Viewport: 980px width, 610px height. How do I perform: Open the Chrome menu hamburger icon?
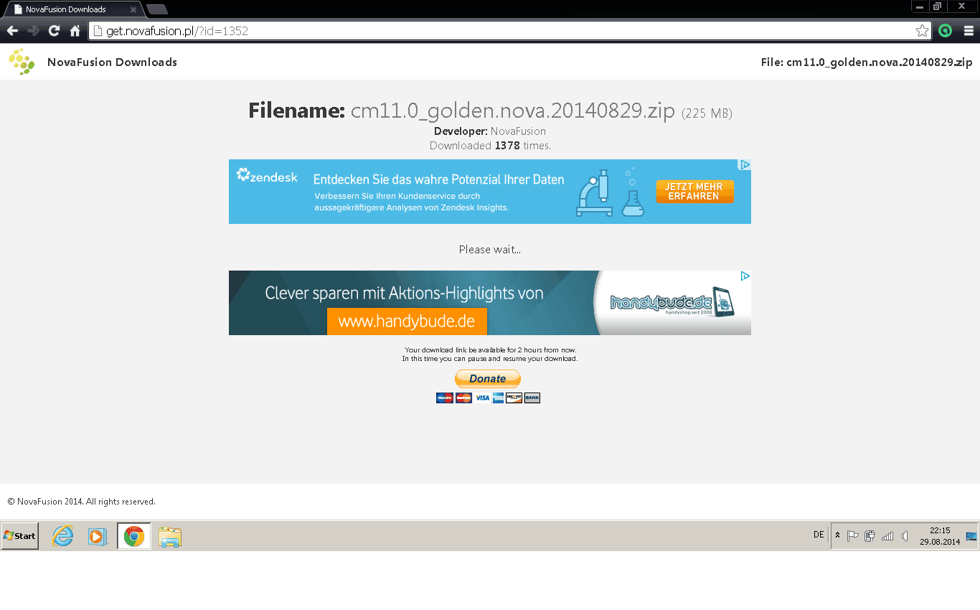[969, 31]
